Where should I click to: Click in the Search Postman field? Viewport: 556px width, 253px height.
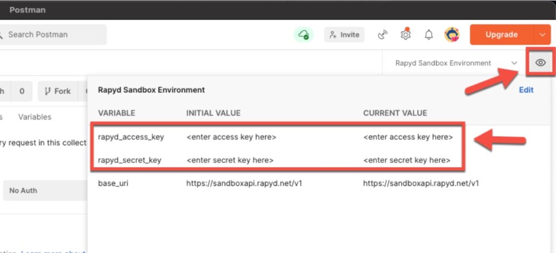tap(54, 35)
